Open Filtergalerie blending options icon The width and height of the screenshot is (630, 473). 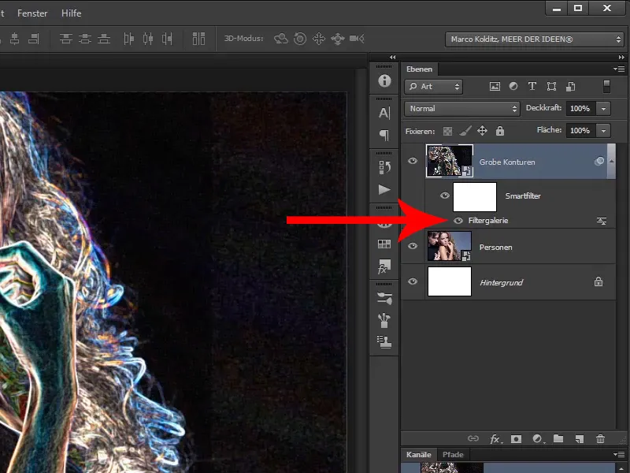(602, 221)
